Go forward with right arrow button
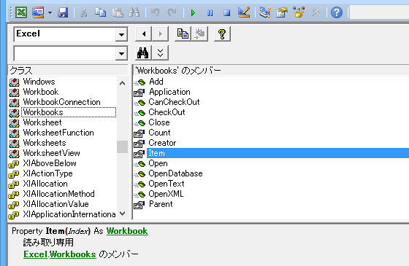This screenshot has width=409, height=266. pos(160,34)
